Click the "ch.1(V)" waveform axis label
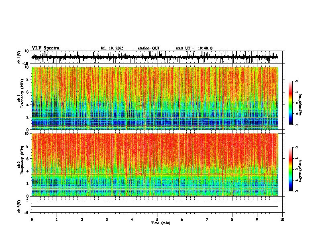The width and height of the screenshot is (318, 246). [19, 57]
